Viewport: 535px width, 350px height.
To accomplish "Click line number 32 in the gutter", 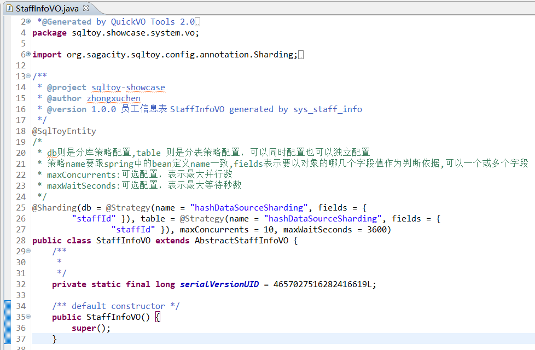I will [21, 284].
